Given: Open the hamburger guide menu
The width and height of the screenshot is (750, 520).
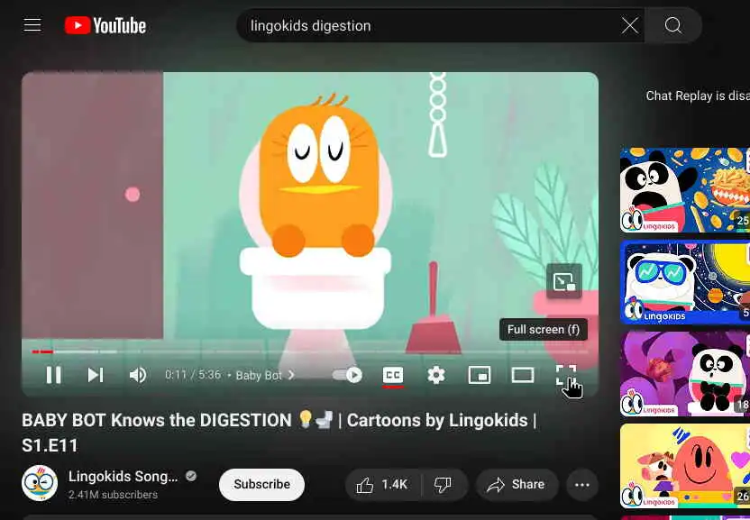Looking at the screenshot, I should click(x=32, y=25).
